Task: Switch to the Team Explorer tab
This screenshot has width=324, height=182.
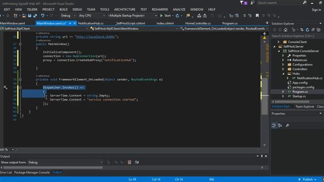Action: (x=305, y=107)
